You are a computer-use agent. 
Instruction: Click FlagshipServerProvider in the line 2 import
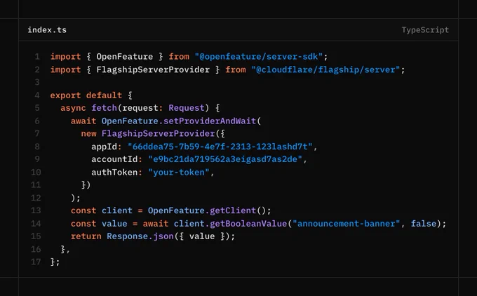click(153, 69)
